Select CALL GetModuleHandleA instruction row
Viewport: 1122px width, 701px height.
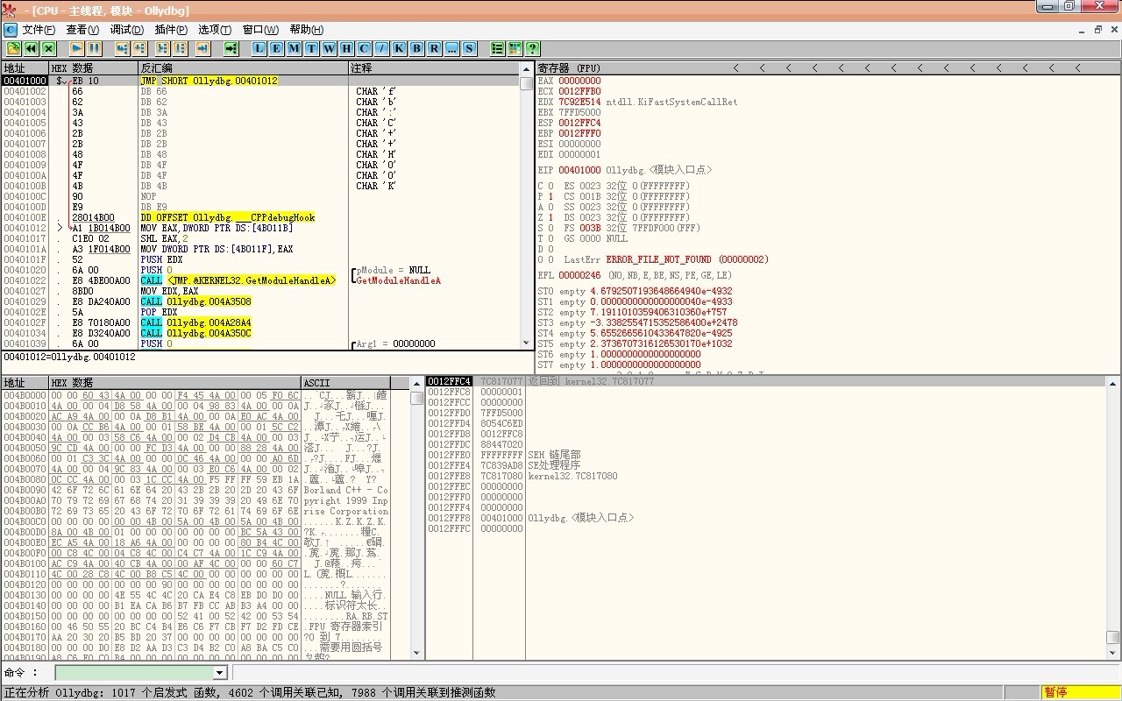click(x=260, y=280)
